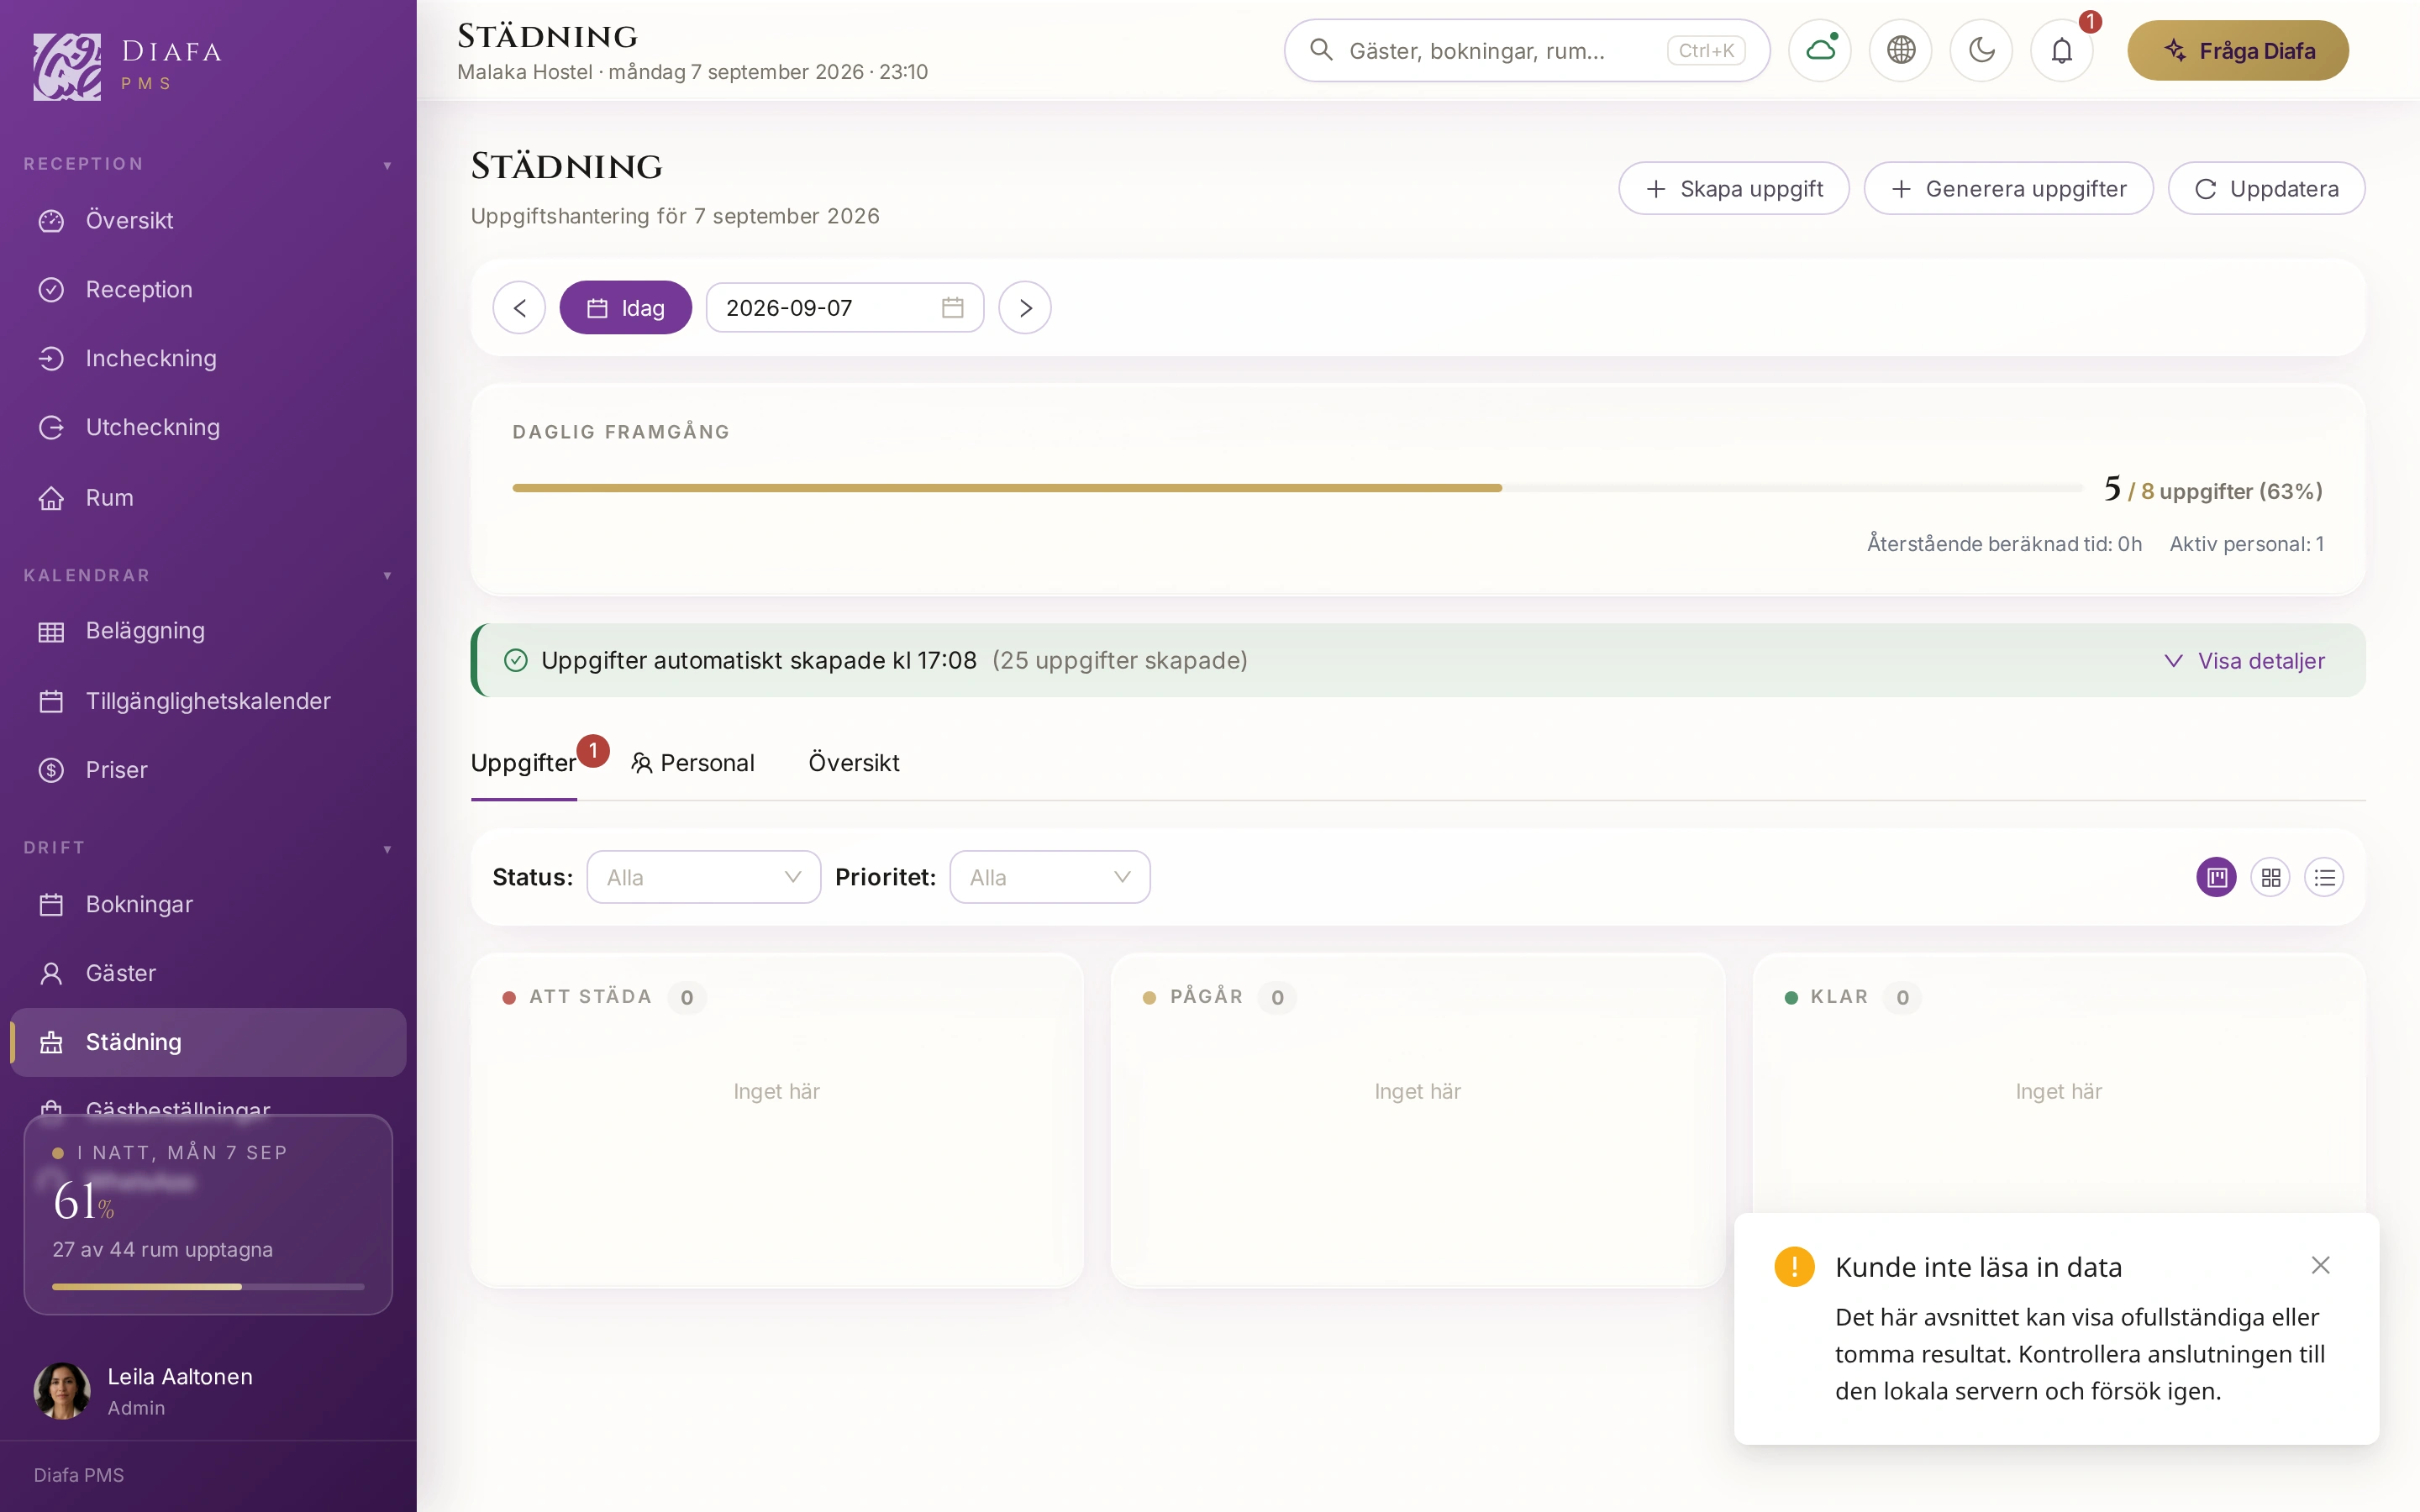
Task: Expand Visa detaljer
Action: pyautogui.click(x=2245, y=661)
